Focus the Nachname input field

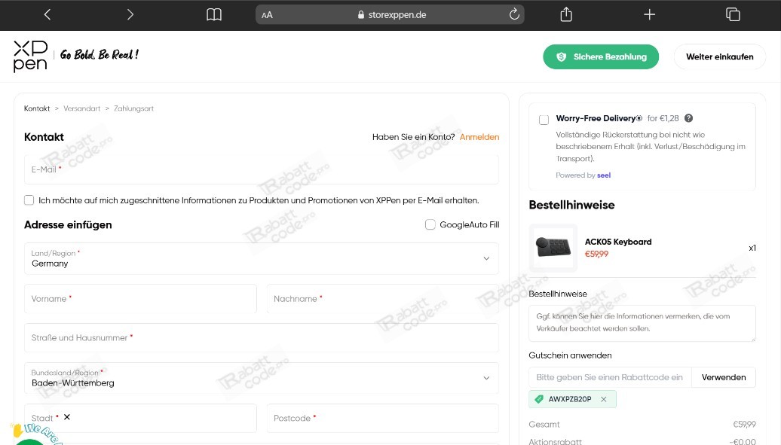(382, 299)
